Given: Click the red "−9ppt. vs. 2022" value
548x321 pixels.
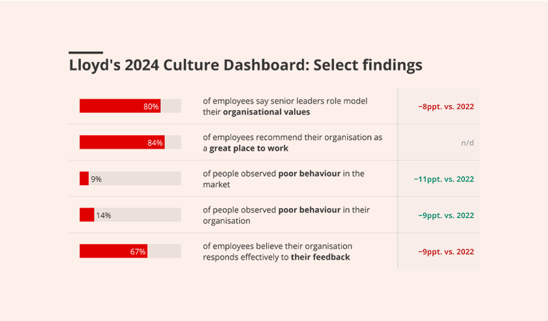Looking at the screenshot, I should tap(446, 251).
